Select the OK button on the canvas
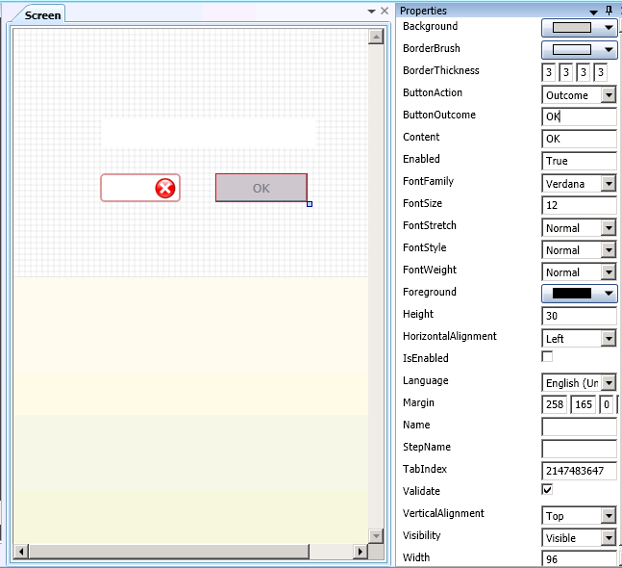The height and width of the screenshot is (568, 622). pyautogui.click(x=261, y=188)
